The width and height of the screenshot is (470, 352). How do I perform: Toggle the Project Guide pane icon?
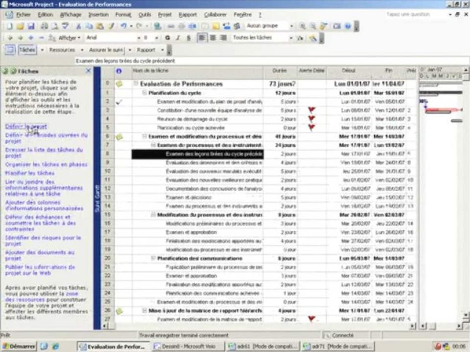pos(10,50)
